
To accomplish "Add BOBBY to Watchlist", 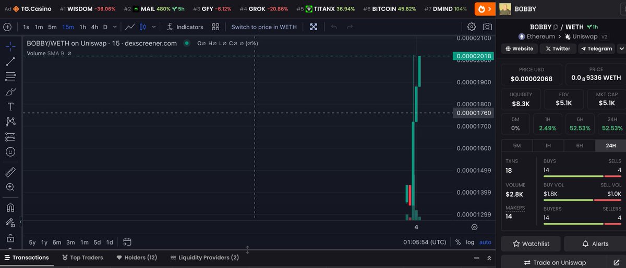I will (x=531, y=244).
